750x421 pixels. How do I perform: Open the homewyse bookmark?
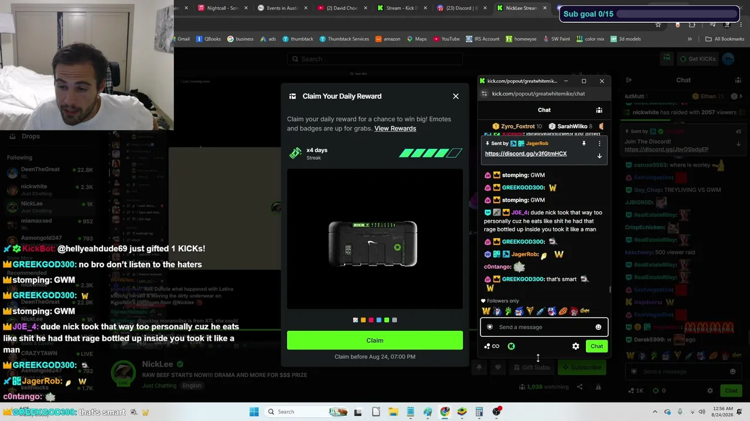tap(521, 39)
